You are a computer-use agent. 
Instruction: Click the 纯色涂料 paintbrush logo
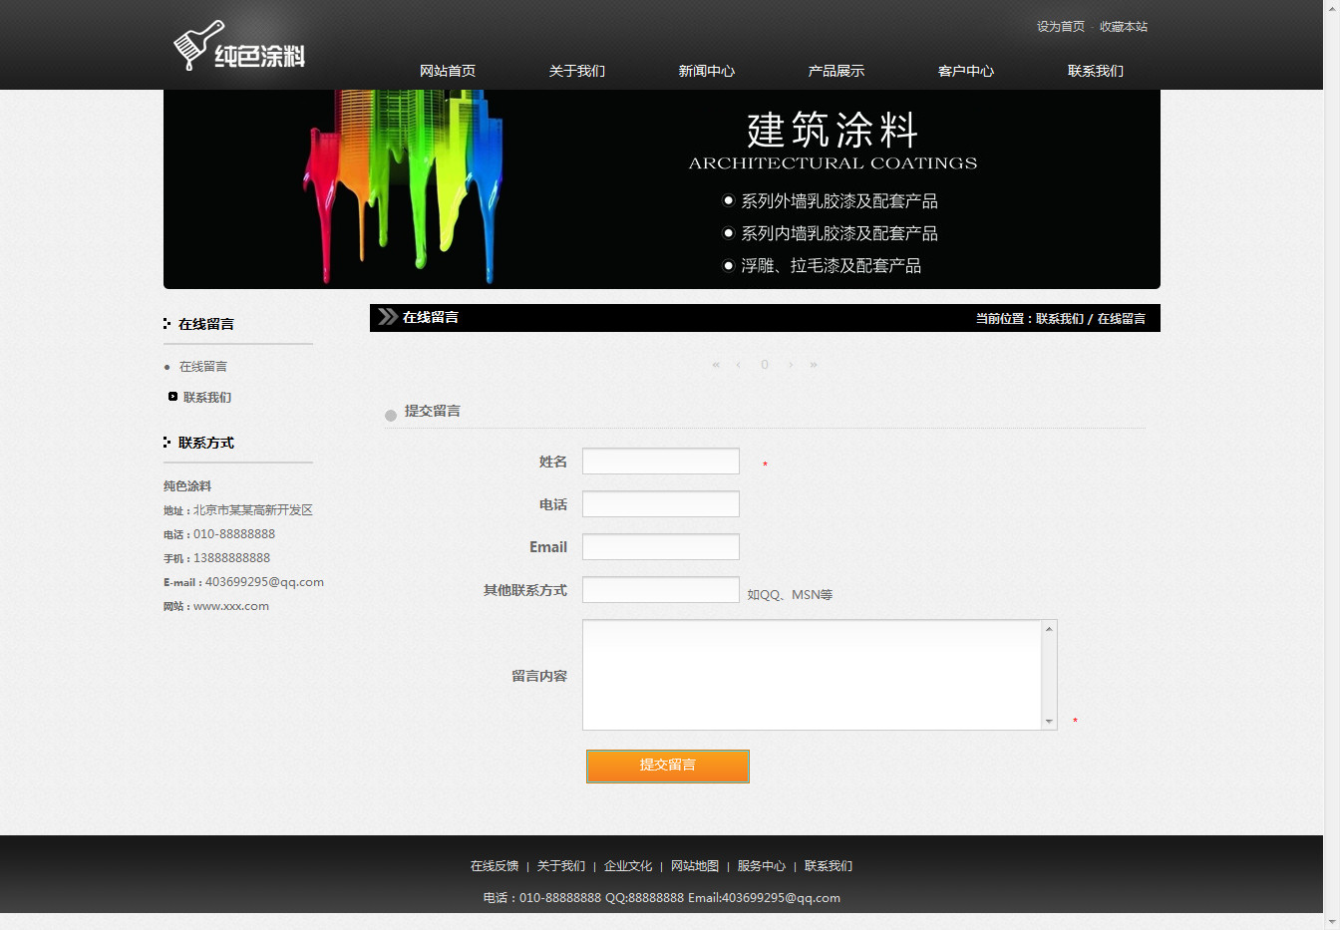coord(239,47)
